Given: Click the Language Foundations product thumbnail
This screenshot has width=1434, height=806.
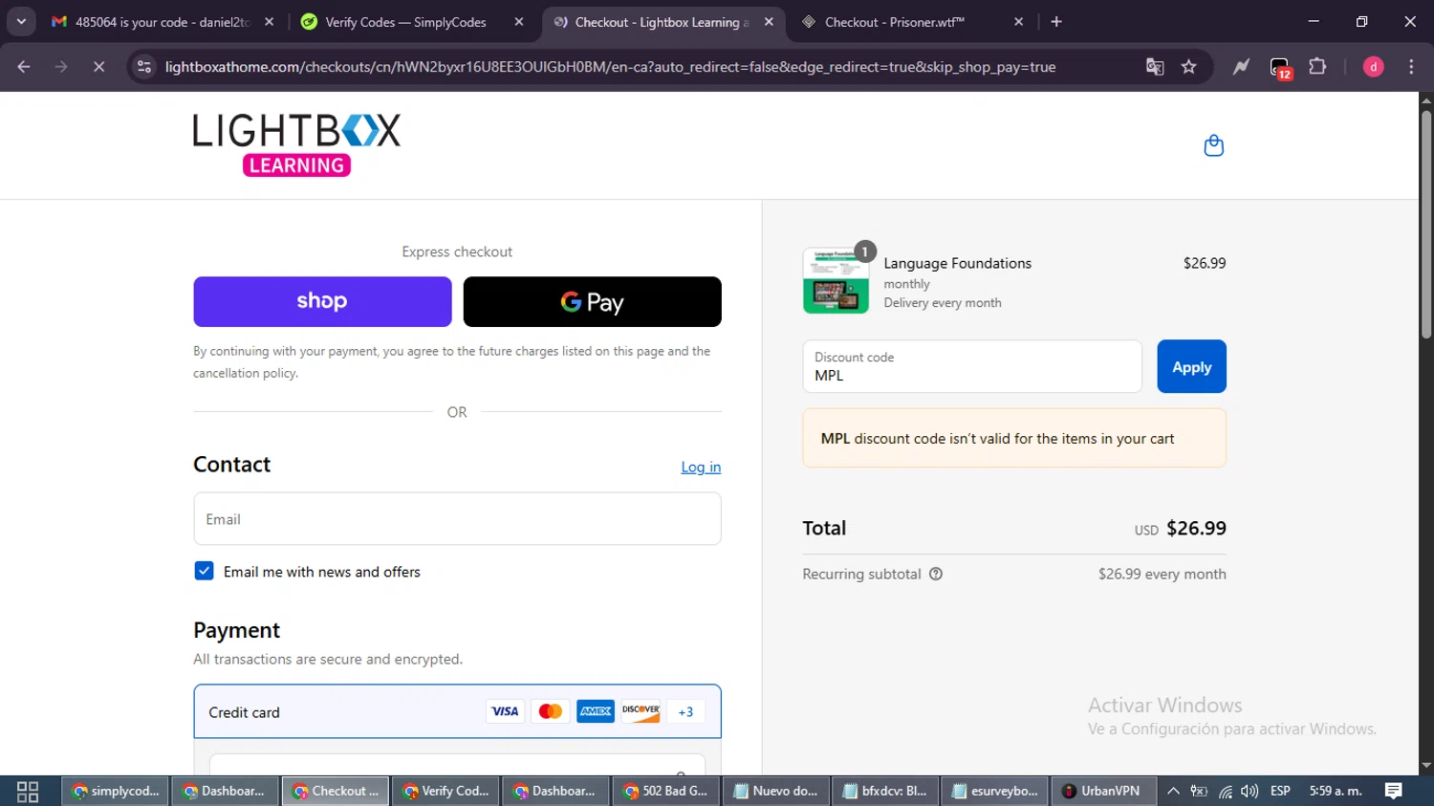Looking at the screenshot, I should [836, 281].
